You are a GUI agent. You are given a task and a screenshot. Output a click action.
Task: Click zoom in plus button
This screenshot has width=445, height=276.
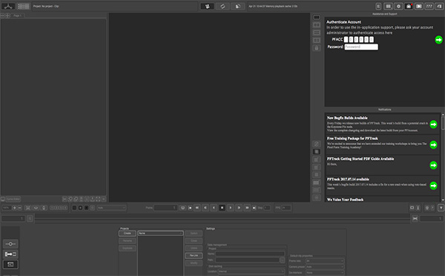click(15, 208)
